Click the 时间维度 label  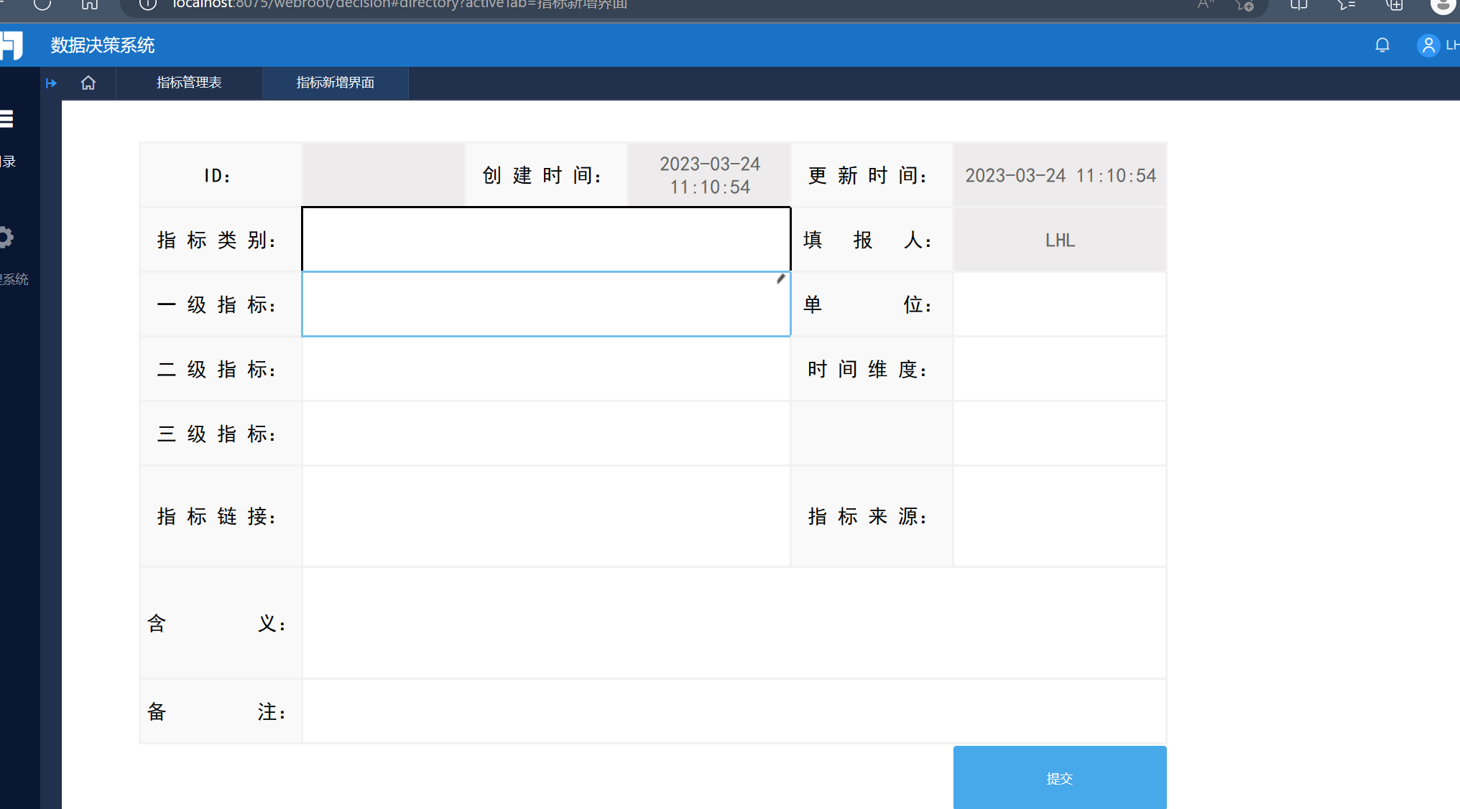click(x=867, y=369)
